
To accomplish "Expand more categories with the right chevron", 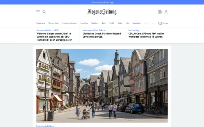I will [x=152, y=23].
